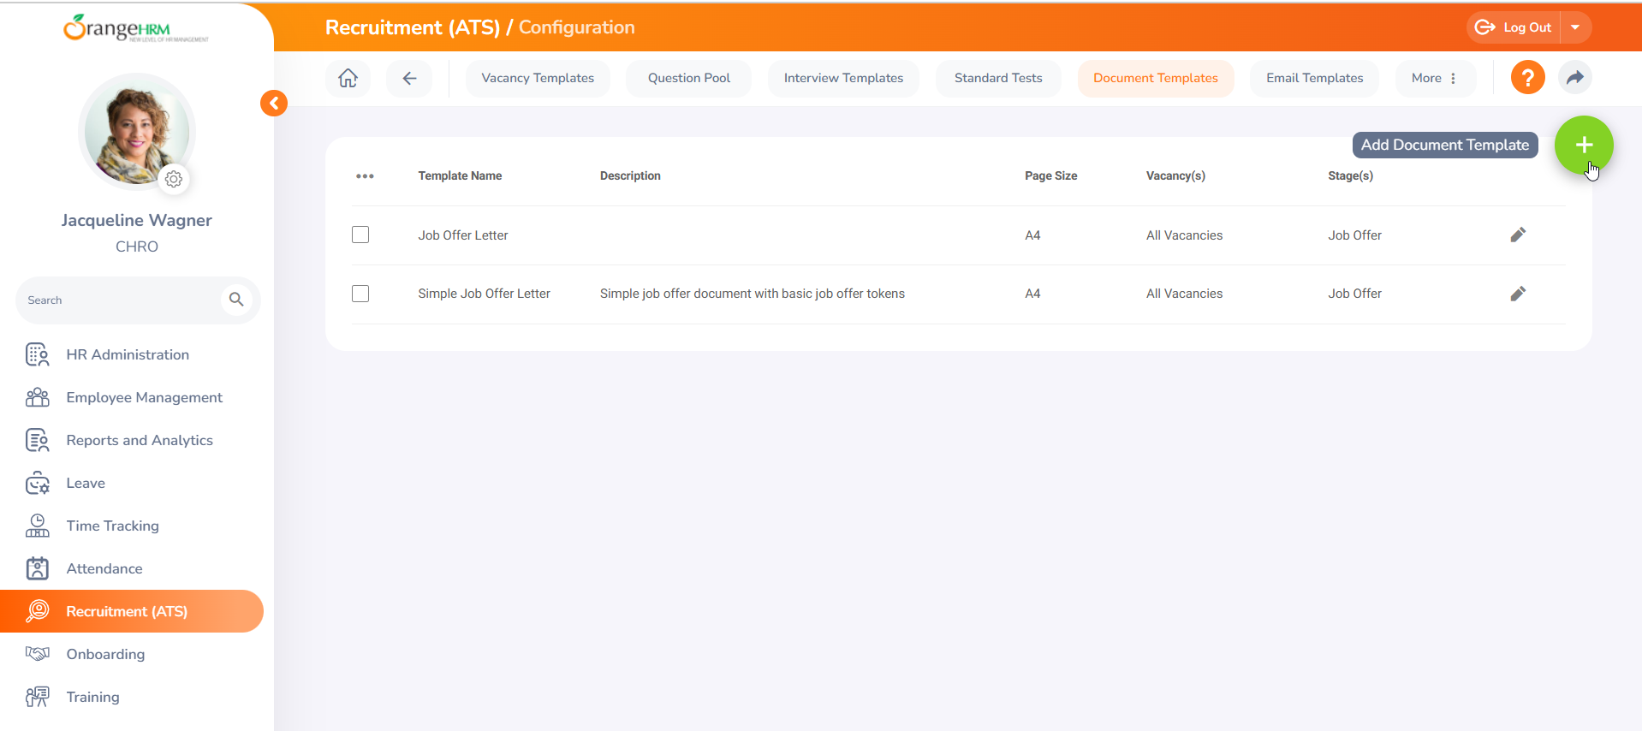Click the share arrow icon
Viewport: 1642px width, 731px height.
[x=1574, y=77]
